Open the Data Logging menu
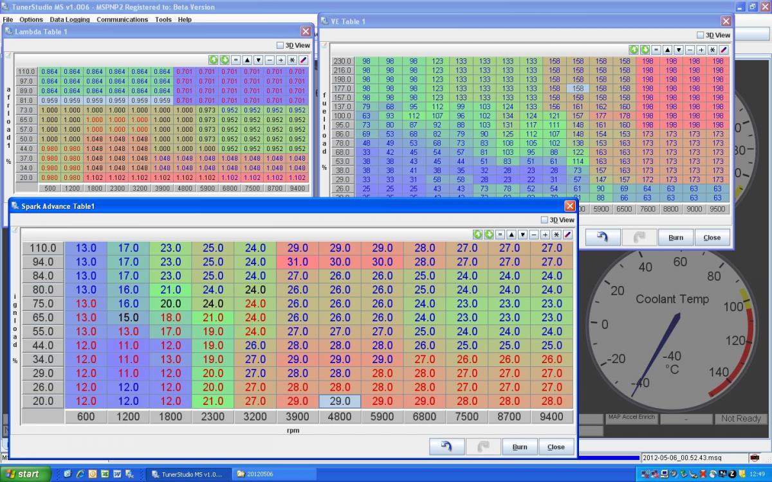Screen dimensions: 772x482 pyautogui.click(x=69, y=20)
